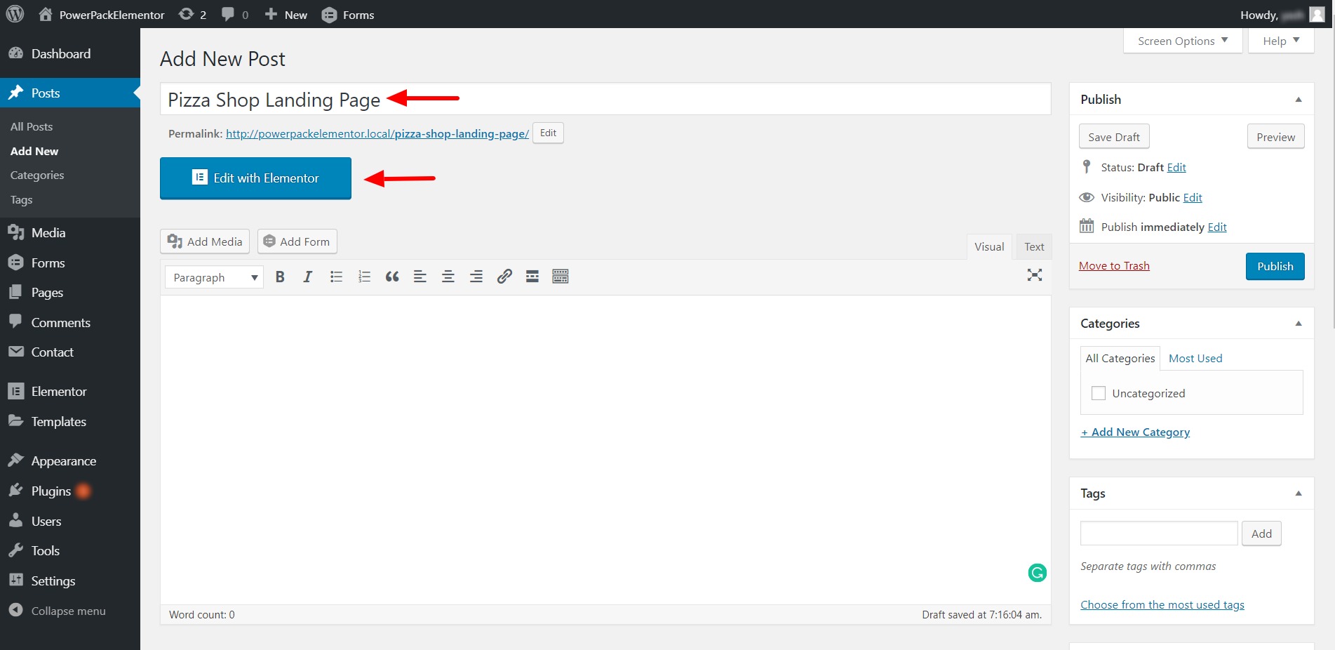
Task: Open the user avatar in admin bar
Action: click(1317, 15)
